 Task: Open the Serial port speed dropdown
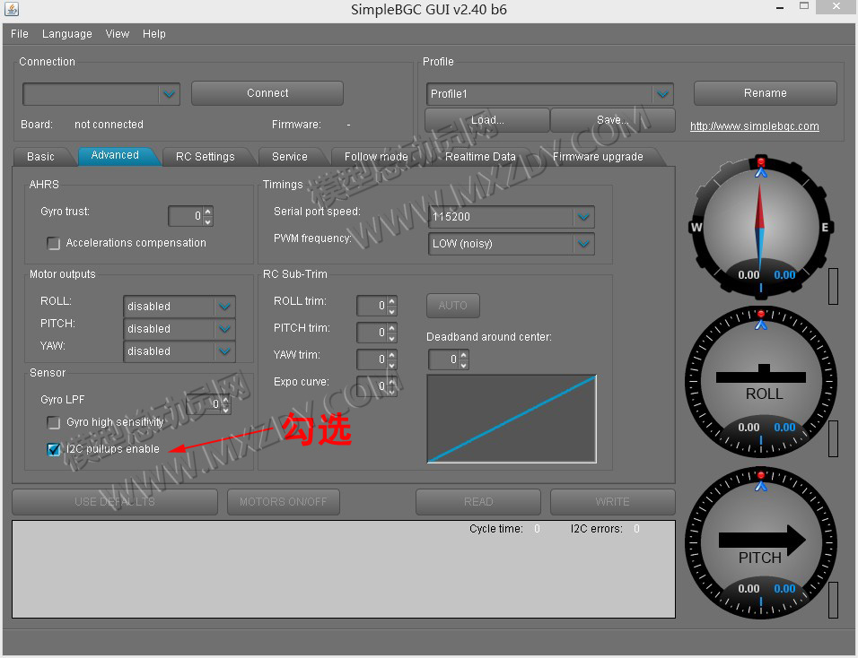pos(583,217)
